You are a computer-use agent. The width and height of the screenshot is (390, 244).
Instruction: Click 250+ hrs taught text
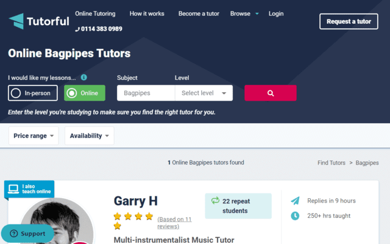tap(328, 215)
